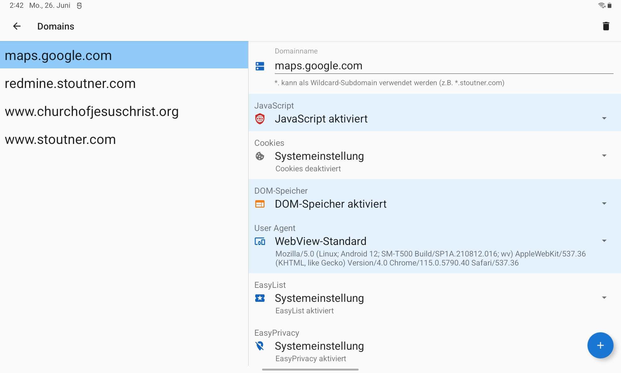
Task: Open the DOM-Speicher aktiviert dropdown
Action: 604,204
